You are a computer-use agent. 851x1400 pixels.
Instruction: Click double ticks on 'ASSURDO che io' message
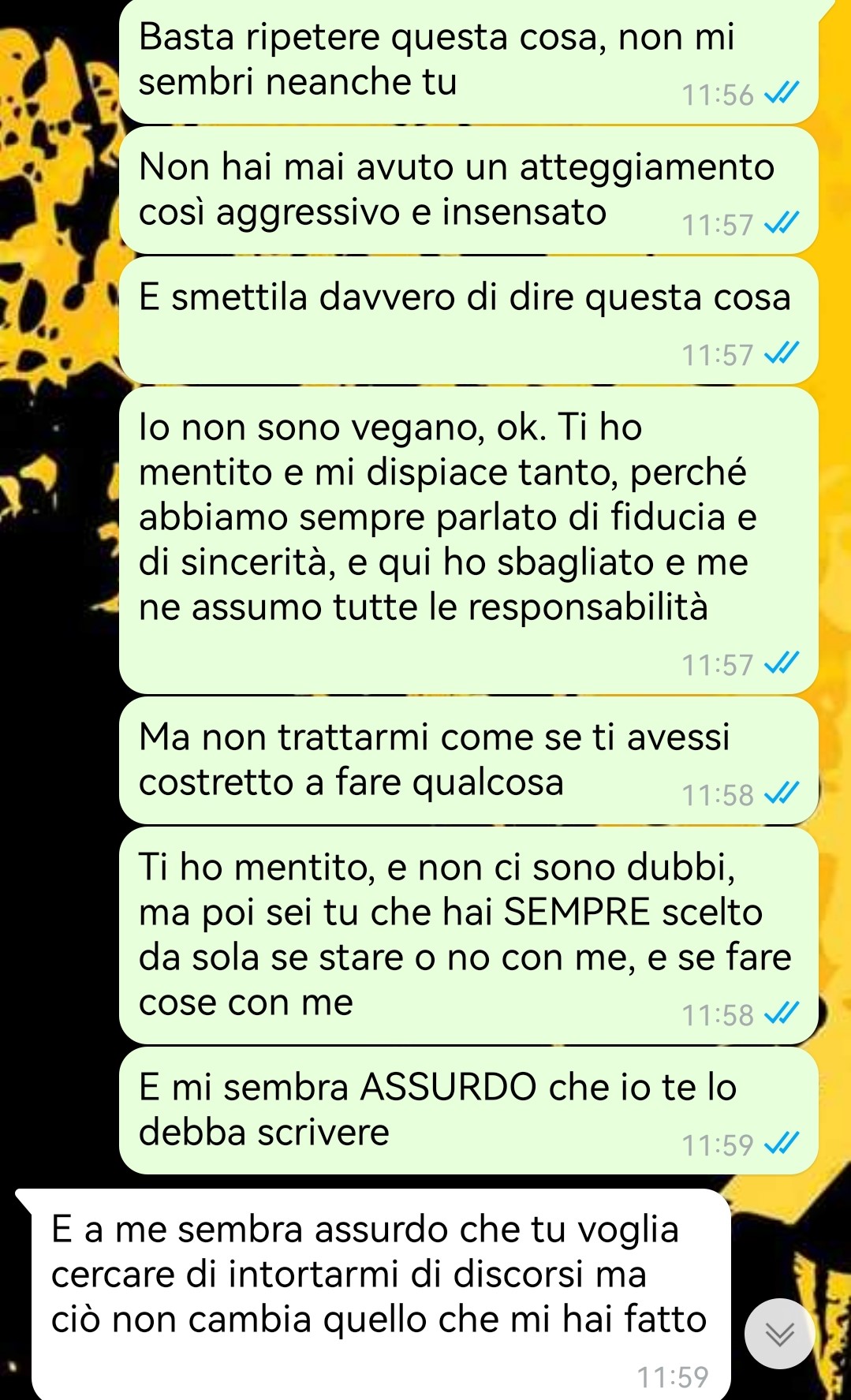782,1144
